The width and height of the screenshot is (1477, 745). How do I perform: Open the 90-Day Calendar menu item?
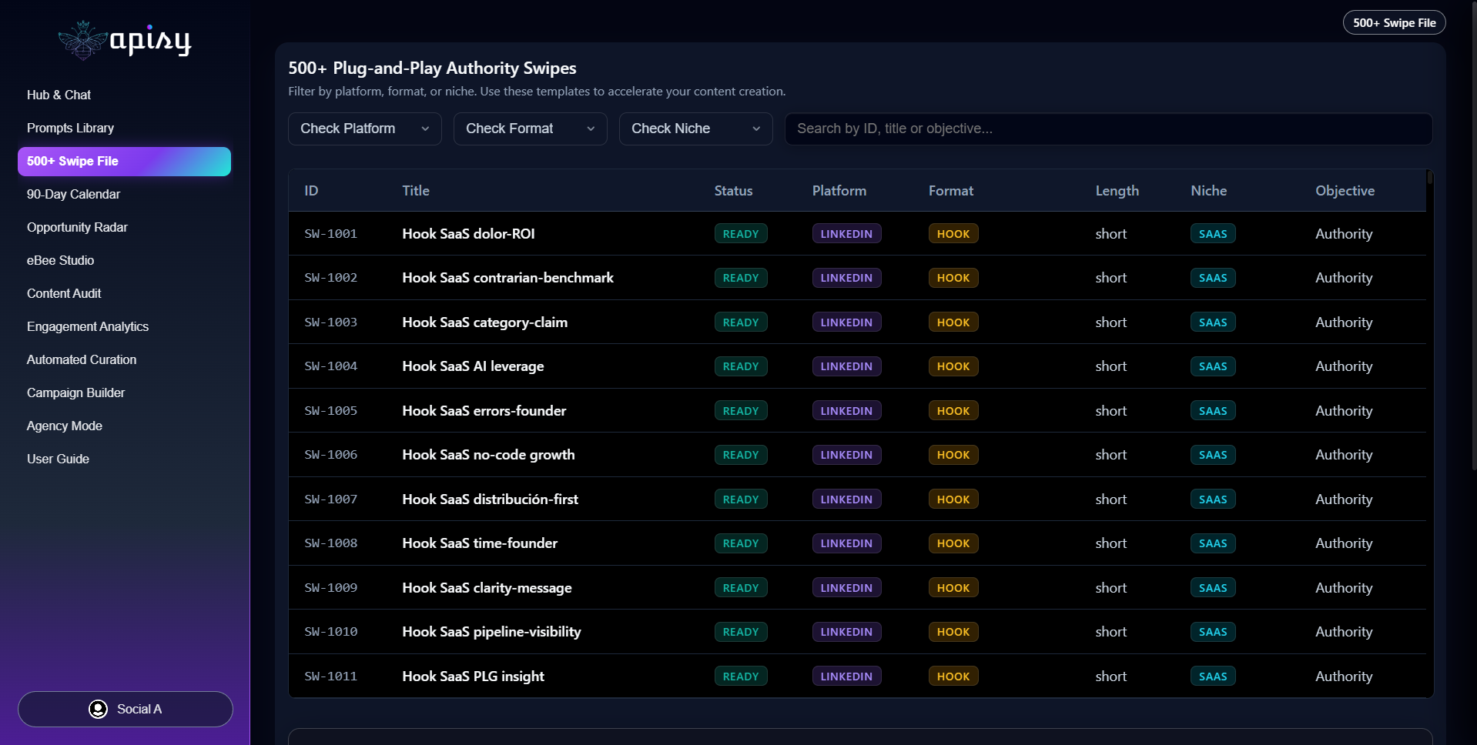[73, 194]
